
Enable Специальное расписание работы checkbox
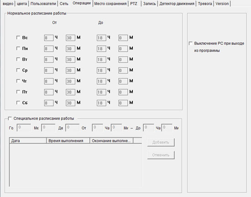click(x=10, y=118)
